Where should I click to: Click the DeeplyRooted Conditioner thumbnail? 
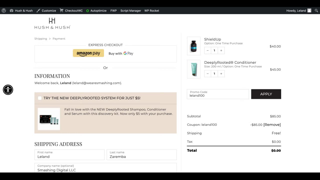pyautogui.click(x=194, y=69)
